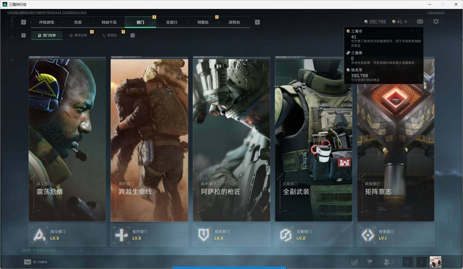Click the tooltip text 可在交易行购买物品
This screenshot has height=269, width=463.
(x=365, y=80)
